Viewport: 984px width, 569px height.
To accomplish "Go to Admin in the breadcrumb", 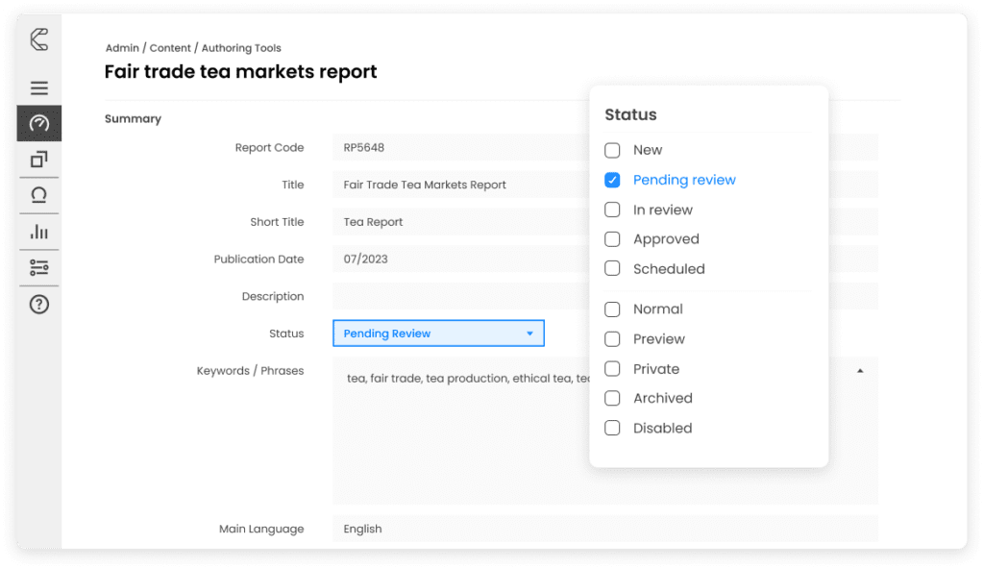I will pyautogui.click(x=122, y=48).
